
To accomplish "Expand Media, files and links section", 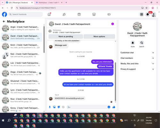I will click(137, 64).
